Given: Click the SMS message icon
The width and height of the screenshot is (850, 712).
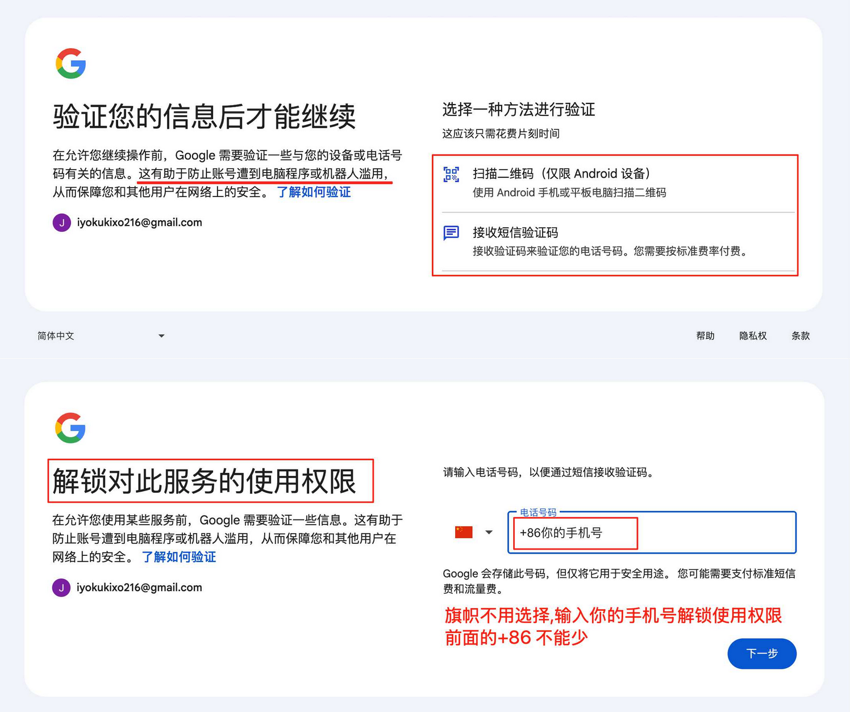Looking at the screenshot, I should click(451, 233).
